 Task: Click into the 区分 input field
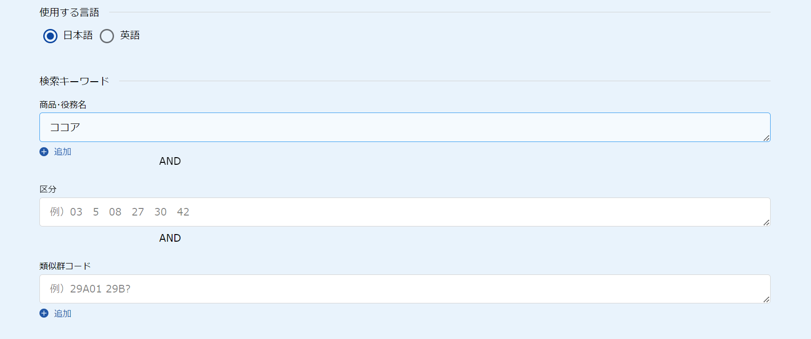[x=405, y=212]
